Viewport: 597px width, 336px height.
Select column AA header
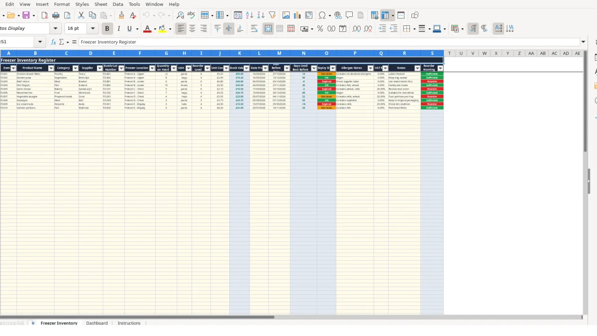(x=531, y=53)
